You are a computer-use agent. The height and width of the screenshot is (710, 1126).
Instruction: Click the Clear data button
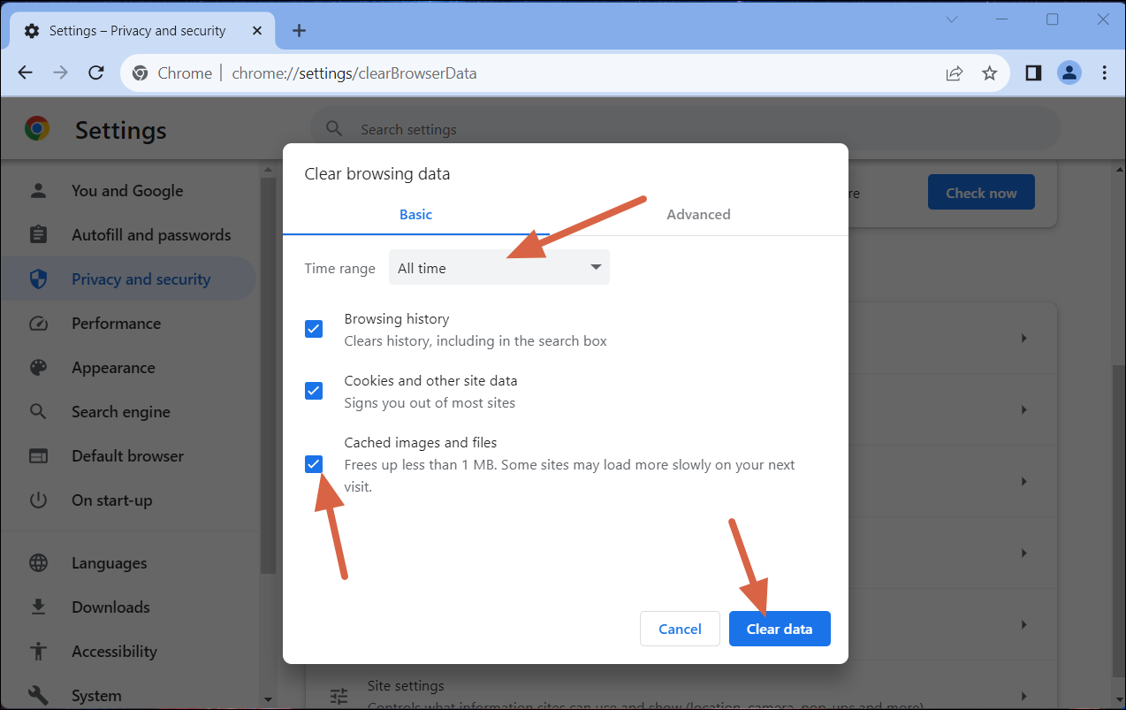779,628
